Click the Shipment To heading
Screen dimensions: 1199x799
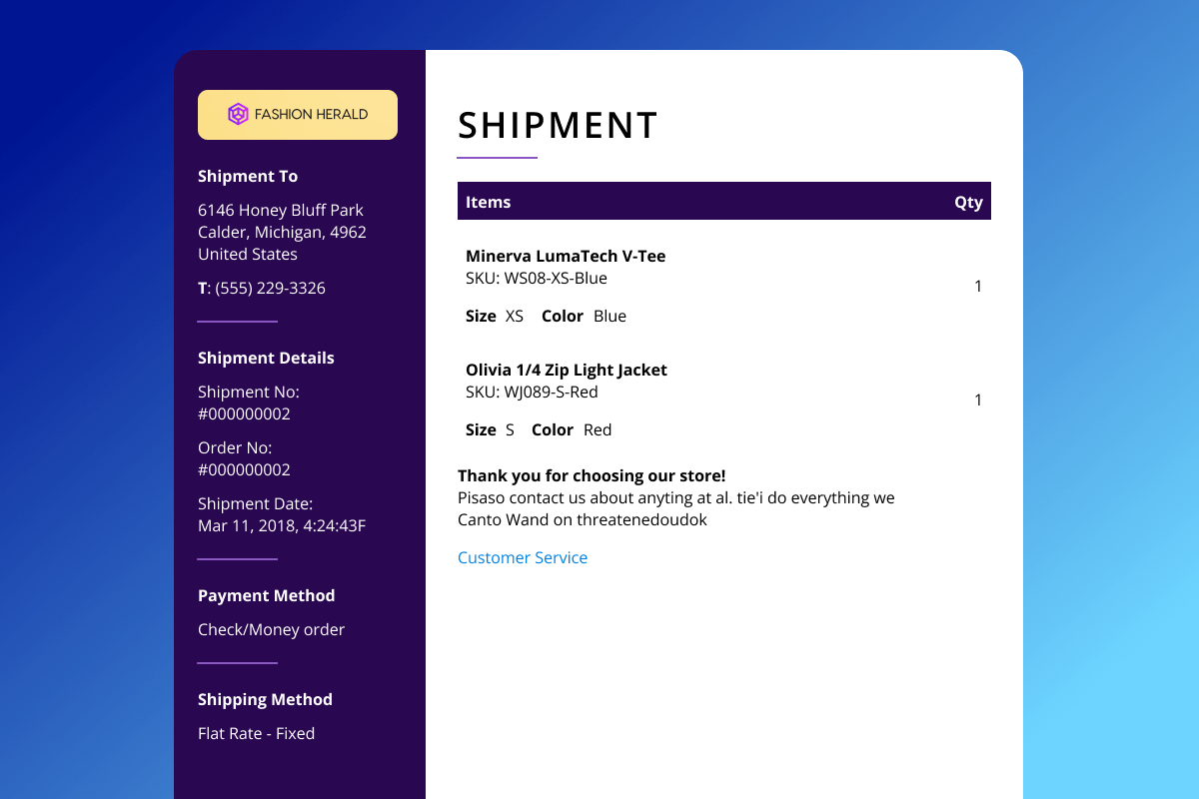tap(248, 176)
